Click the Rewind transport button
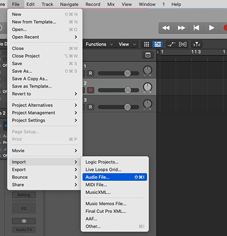The width and height of the screenshot is (227, 236). (x=166, y=28)
